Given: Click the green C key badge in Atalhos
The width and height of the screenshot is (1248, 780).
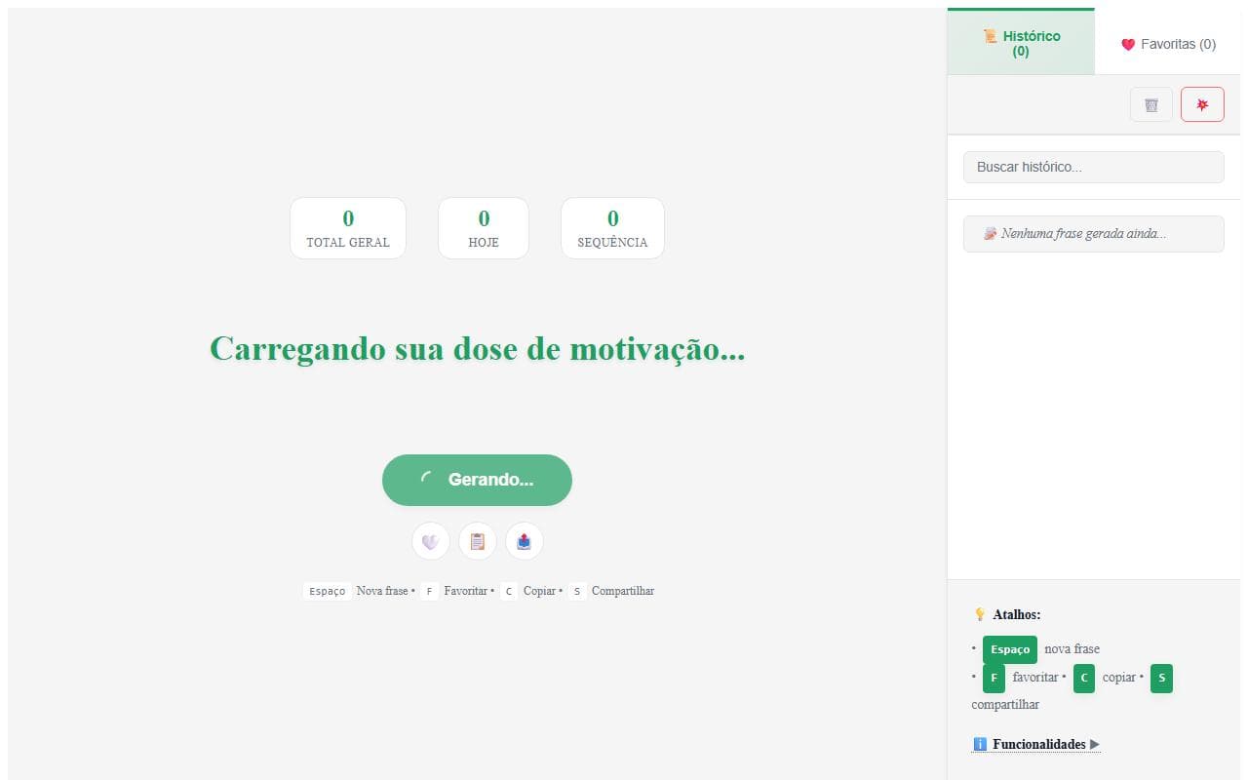Looking at the screenshot, I should [x=1084, y=678].
